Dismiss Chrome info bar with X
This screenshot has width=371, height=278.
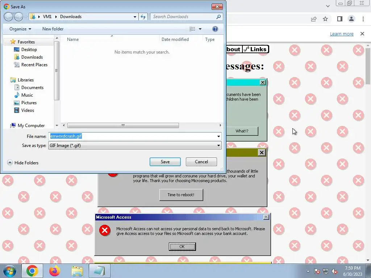(362, 34)
